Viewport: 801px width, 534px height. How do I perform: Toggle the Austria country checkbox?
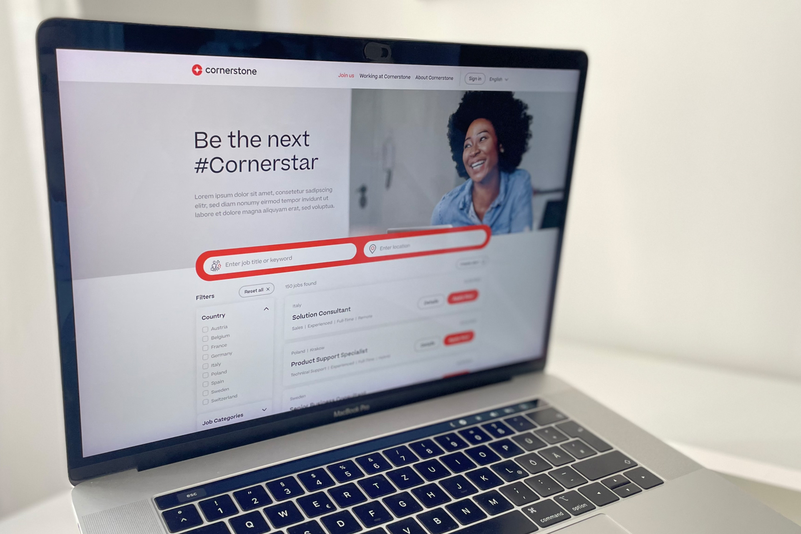tap(205, 328)
